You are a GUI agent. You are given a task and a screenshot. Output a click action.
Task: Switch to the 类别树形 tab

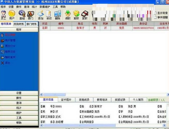pyautogui.click(x=19, y=24)
